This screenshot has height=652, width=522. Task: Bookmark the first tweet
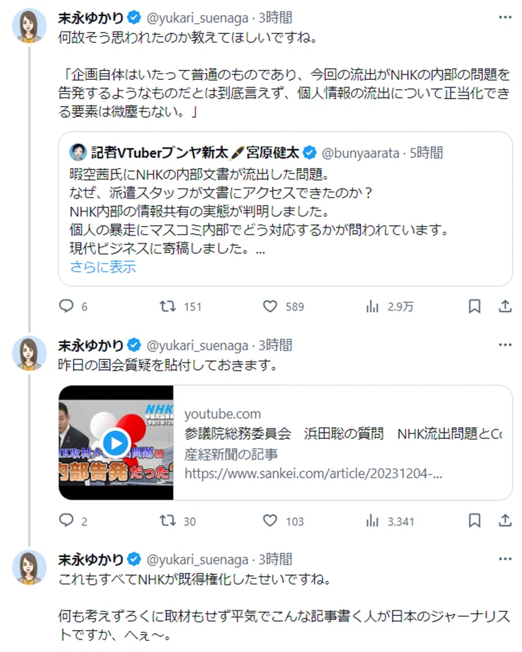pos(474,307)
